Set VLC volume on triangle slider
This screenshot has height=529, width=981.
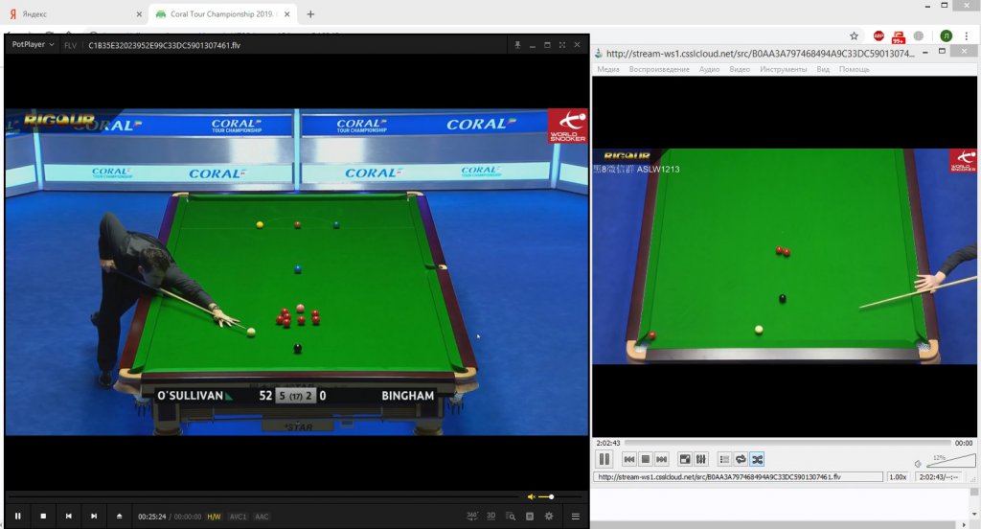click(951, 461)
